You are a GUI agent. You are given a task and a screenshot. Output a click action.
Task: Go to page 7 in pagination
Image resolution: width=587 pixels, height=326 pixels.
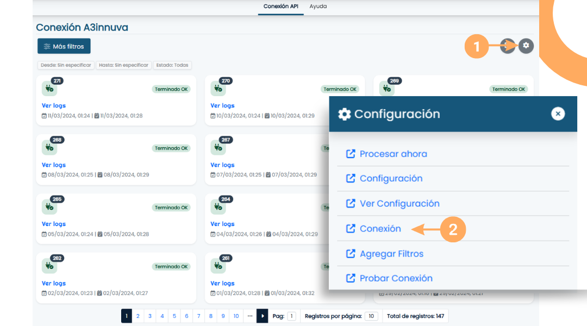198,316
